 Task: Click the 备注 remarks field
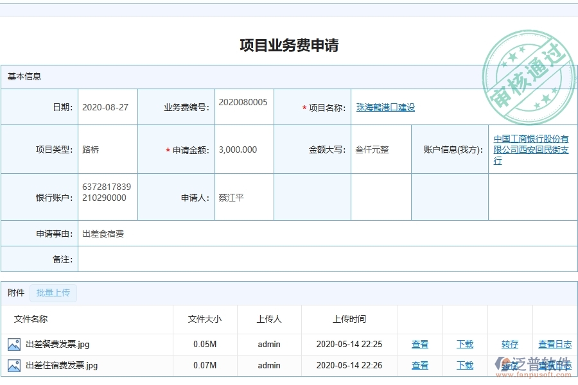click(x=257, y=259)
